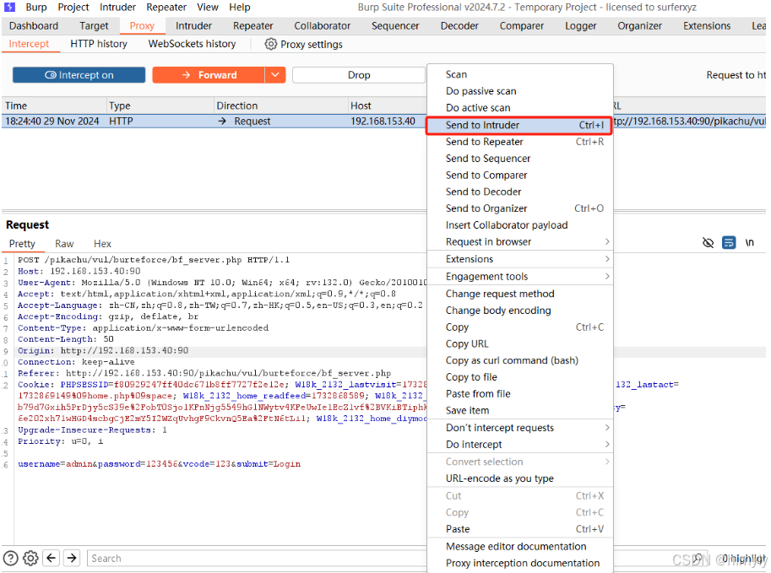This screenshot has width=771, height=573.
Task: Switch to the Extensions tab
Action: pos(707,26)
